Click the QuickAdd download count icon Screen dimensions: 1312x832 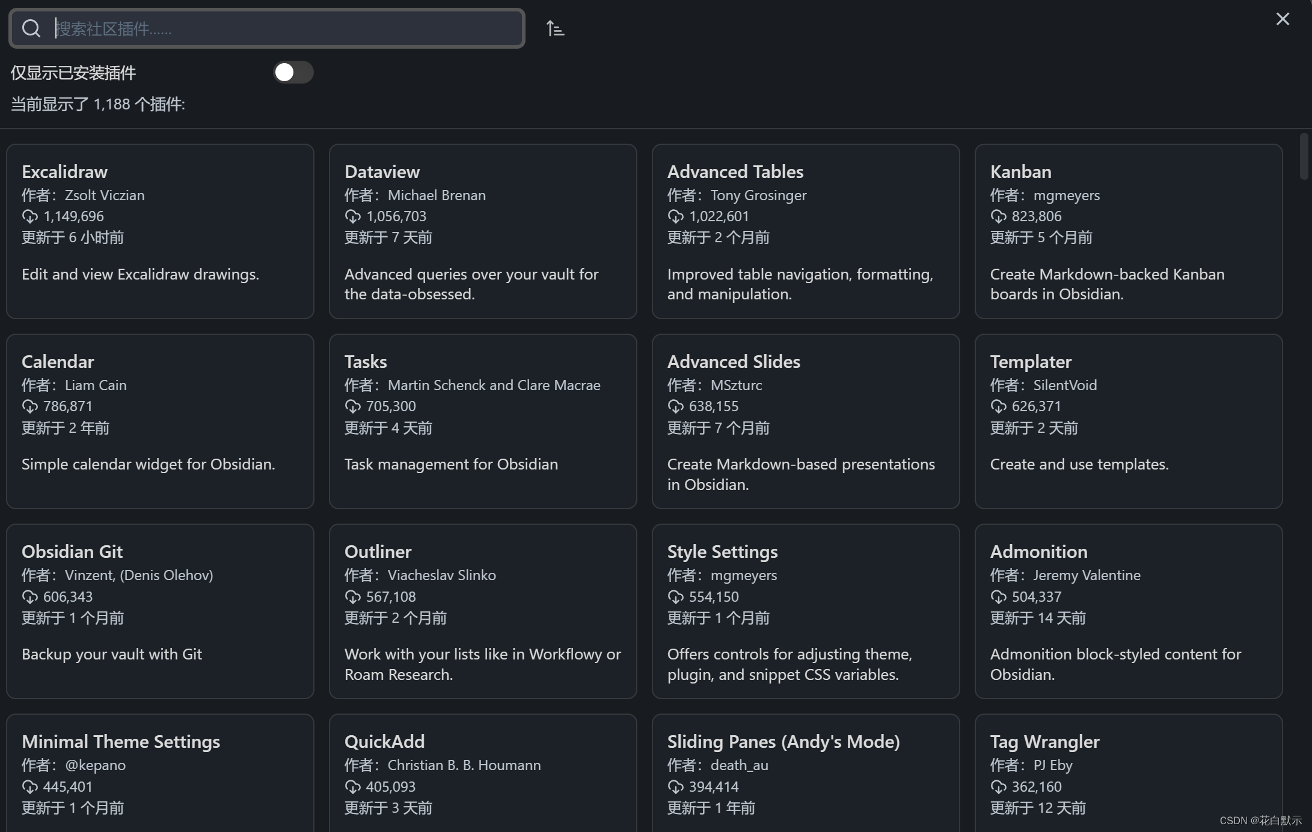[353, 787]
